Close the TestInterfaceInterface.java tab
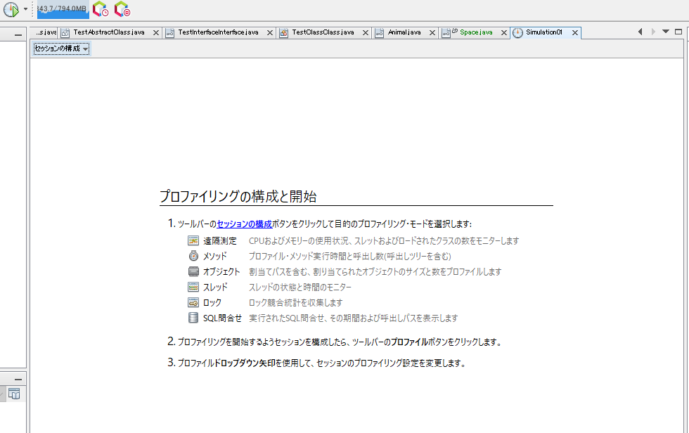This screenshot has height=433, width=689. [x=270, y=33]
